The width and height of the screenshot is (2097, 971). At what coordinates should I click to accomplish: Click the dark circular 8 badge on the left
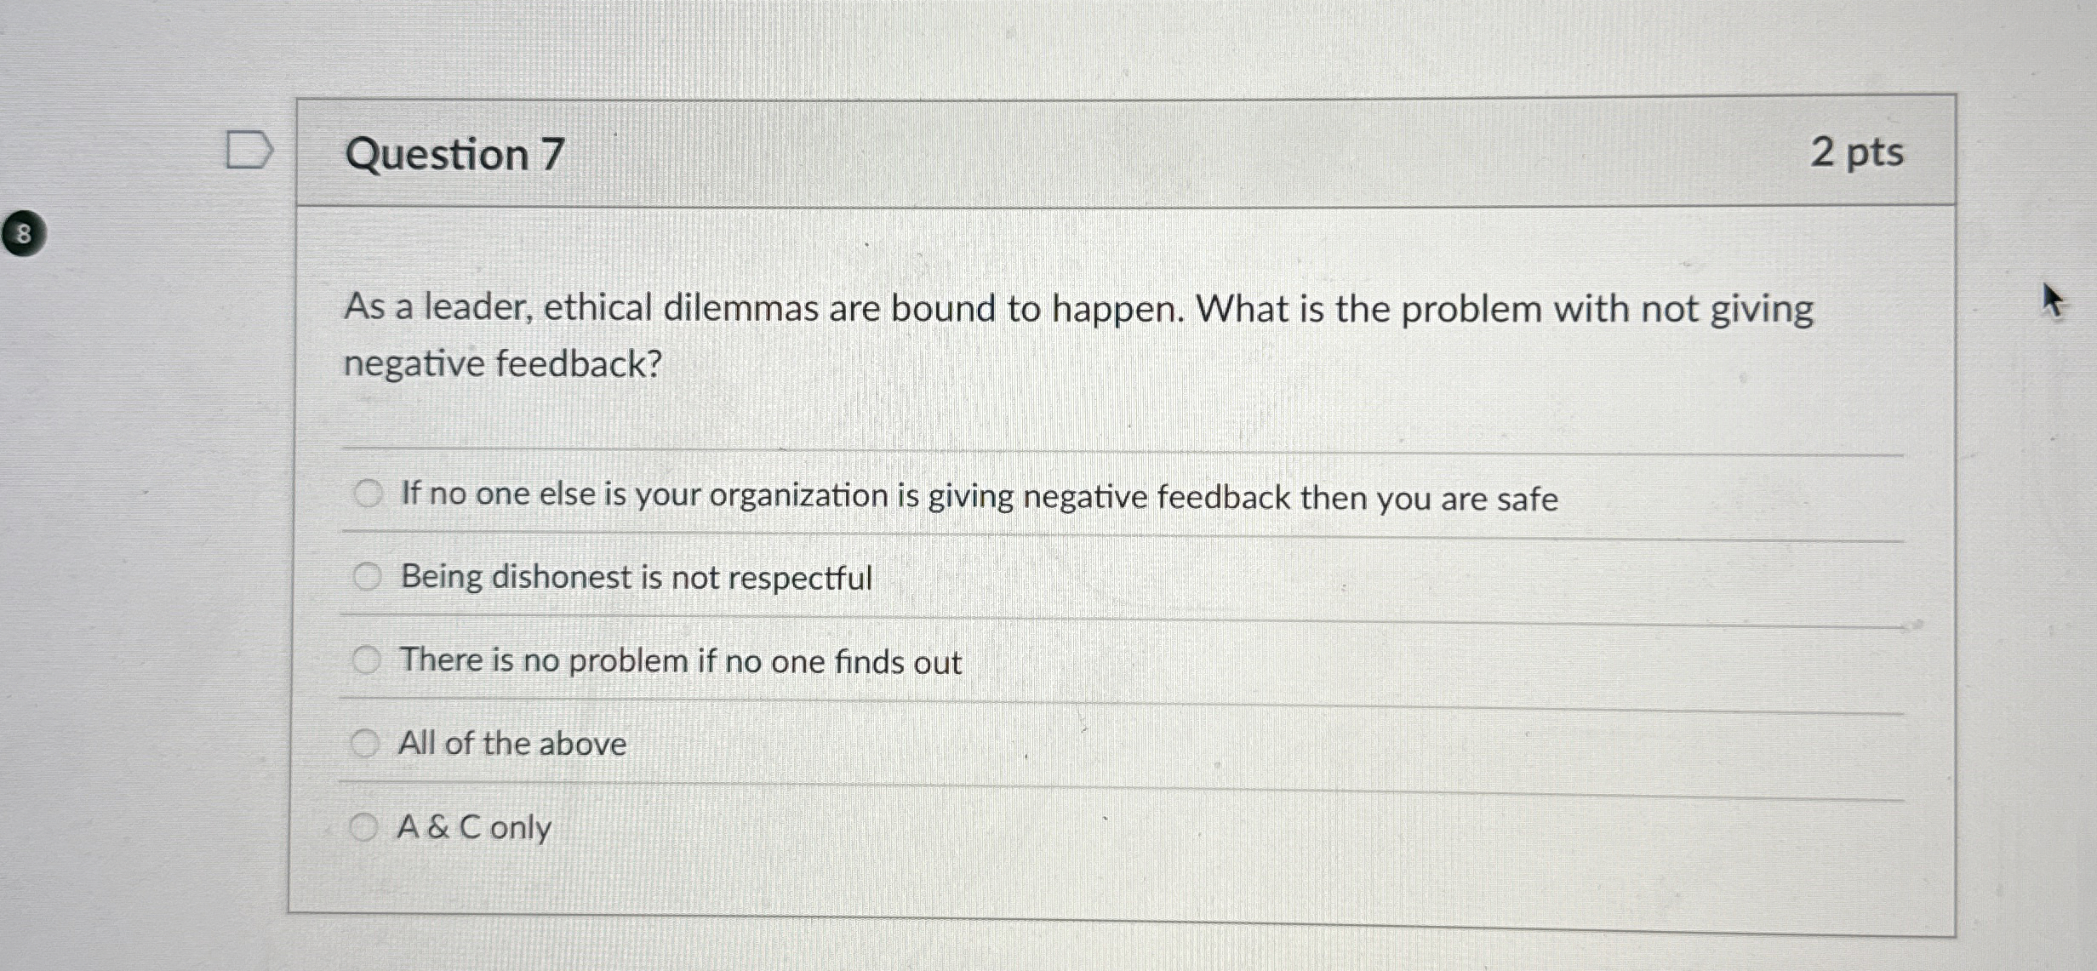(22, 231)
